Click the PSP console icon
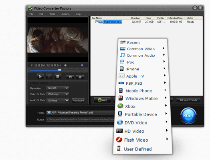210x160 pixels. coord(121,83)
